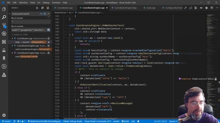Switch to Coordinator.cpp tab

point(65,8)
